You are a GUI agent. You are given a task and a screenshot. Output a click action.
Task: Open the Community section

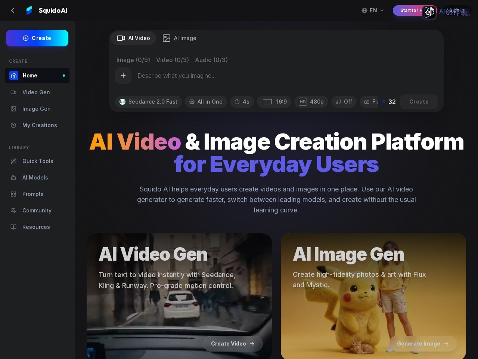(x=37, y=211)
